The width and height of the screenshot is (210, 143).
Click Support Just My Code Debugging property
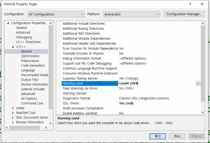(87, 63)
